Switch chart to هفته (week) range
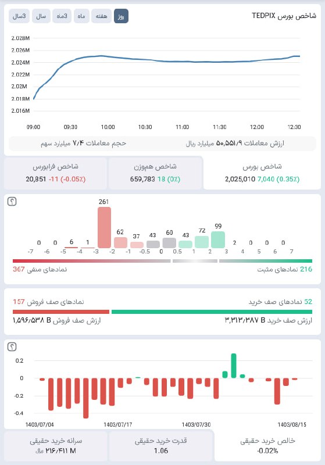 pyautogui.click(x=101, y=16)
